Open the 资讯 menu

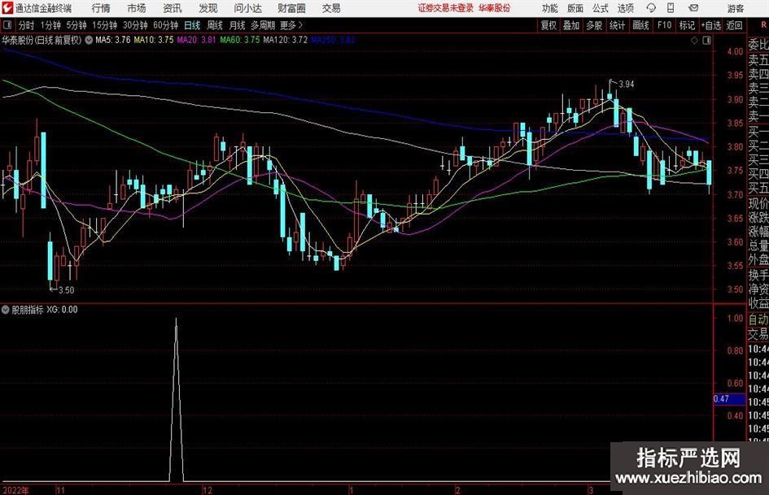(173, 8)
